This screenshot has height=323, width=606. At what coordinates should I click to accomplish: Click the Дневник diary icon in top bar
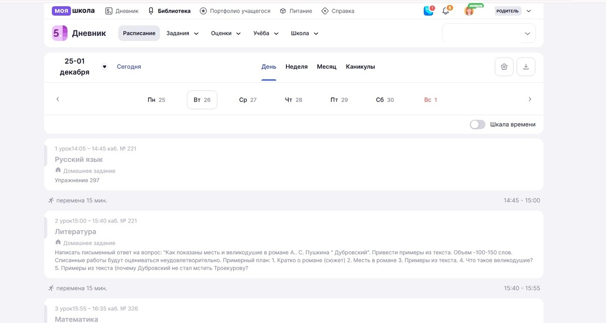click(108, 10)
